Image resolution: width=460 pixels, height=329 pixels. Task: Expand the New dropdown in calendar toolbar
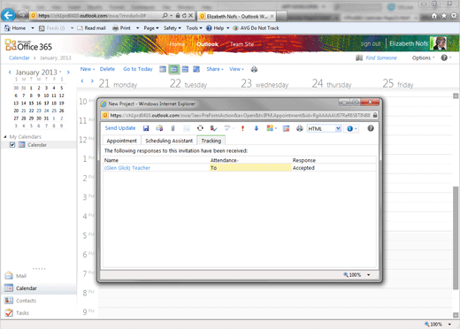pyautogui.click(x=88, y=69)
